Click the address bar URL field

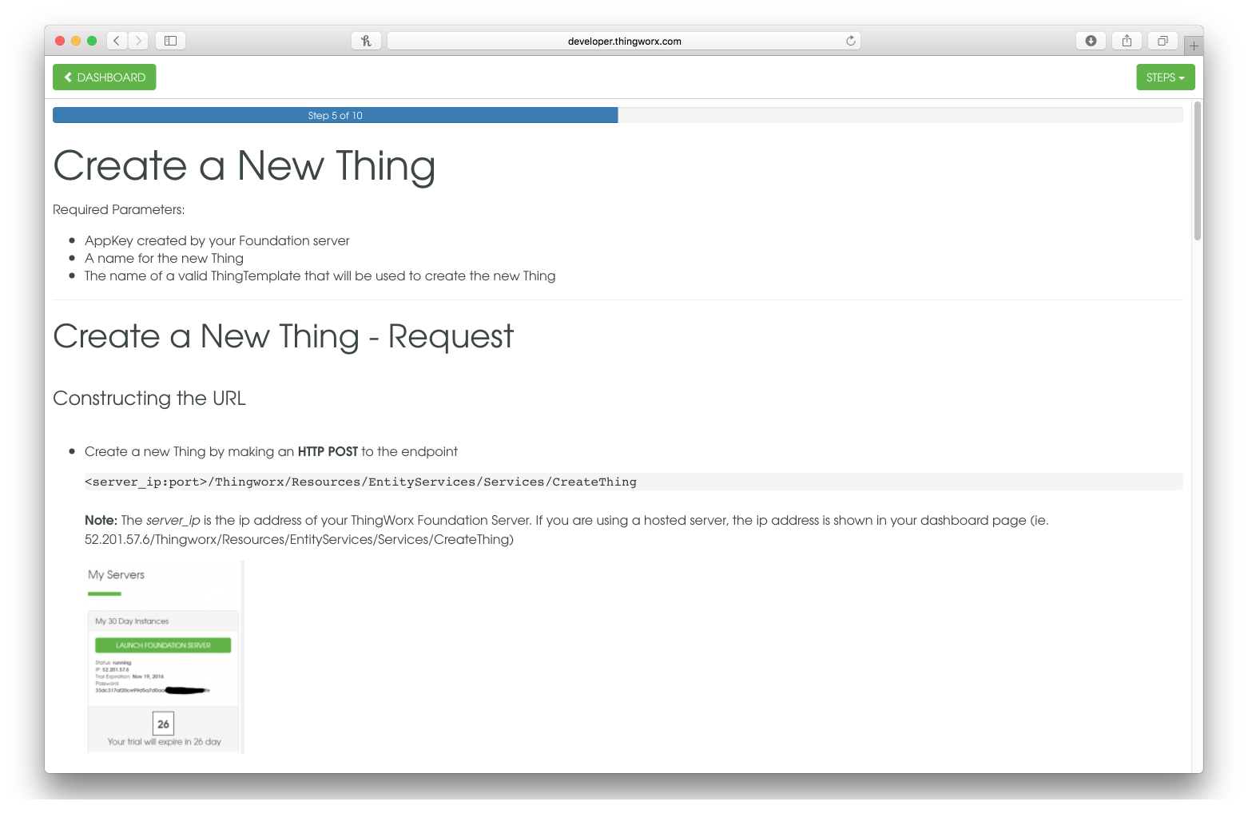point(624,41)
